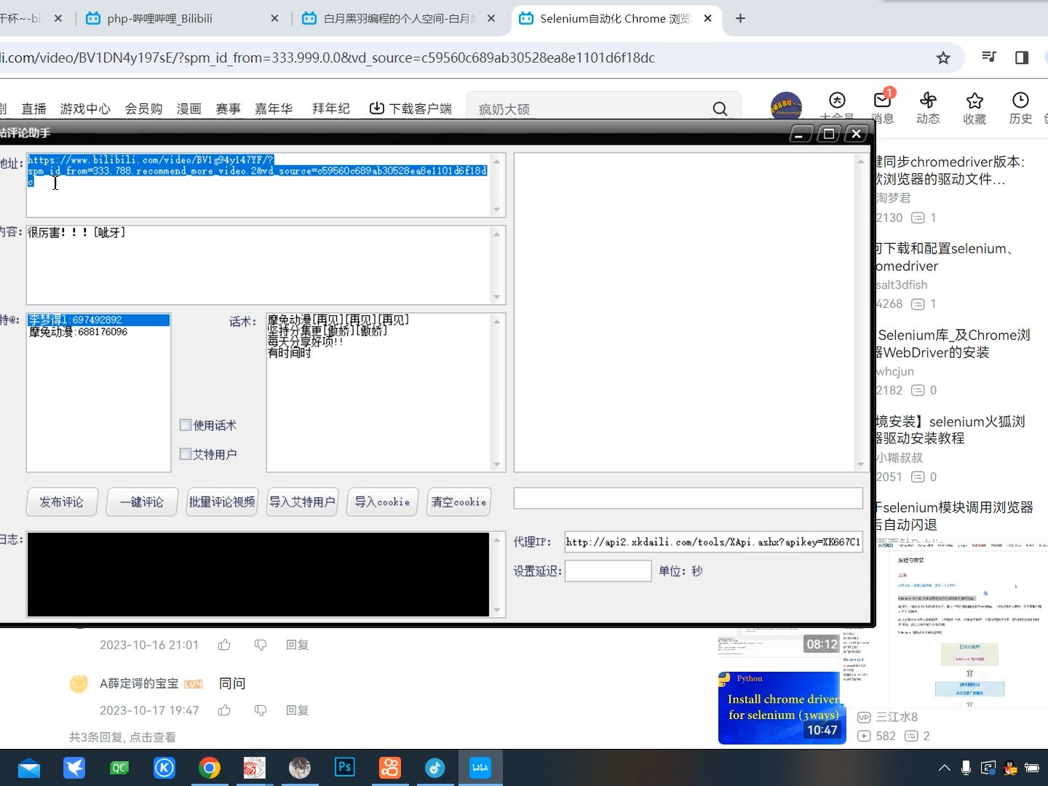Viewport: 1048px width, 786px height.
Task: Open Selenium库_及Chrome浏览器 recommended video
Action: tap(953, 344)
